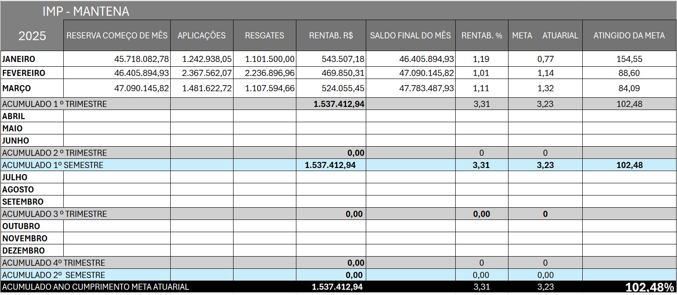Click the 102,48% annual result cell

pos(650,287)
